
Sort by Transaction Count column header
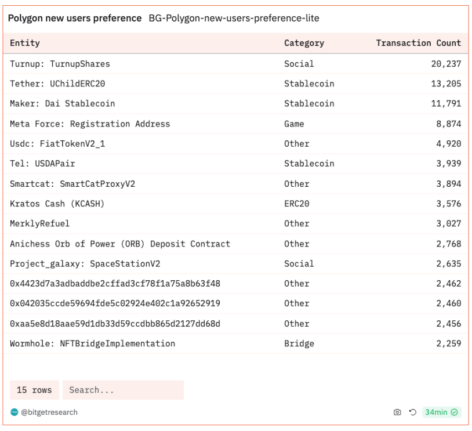pos(418,43)
